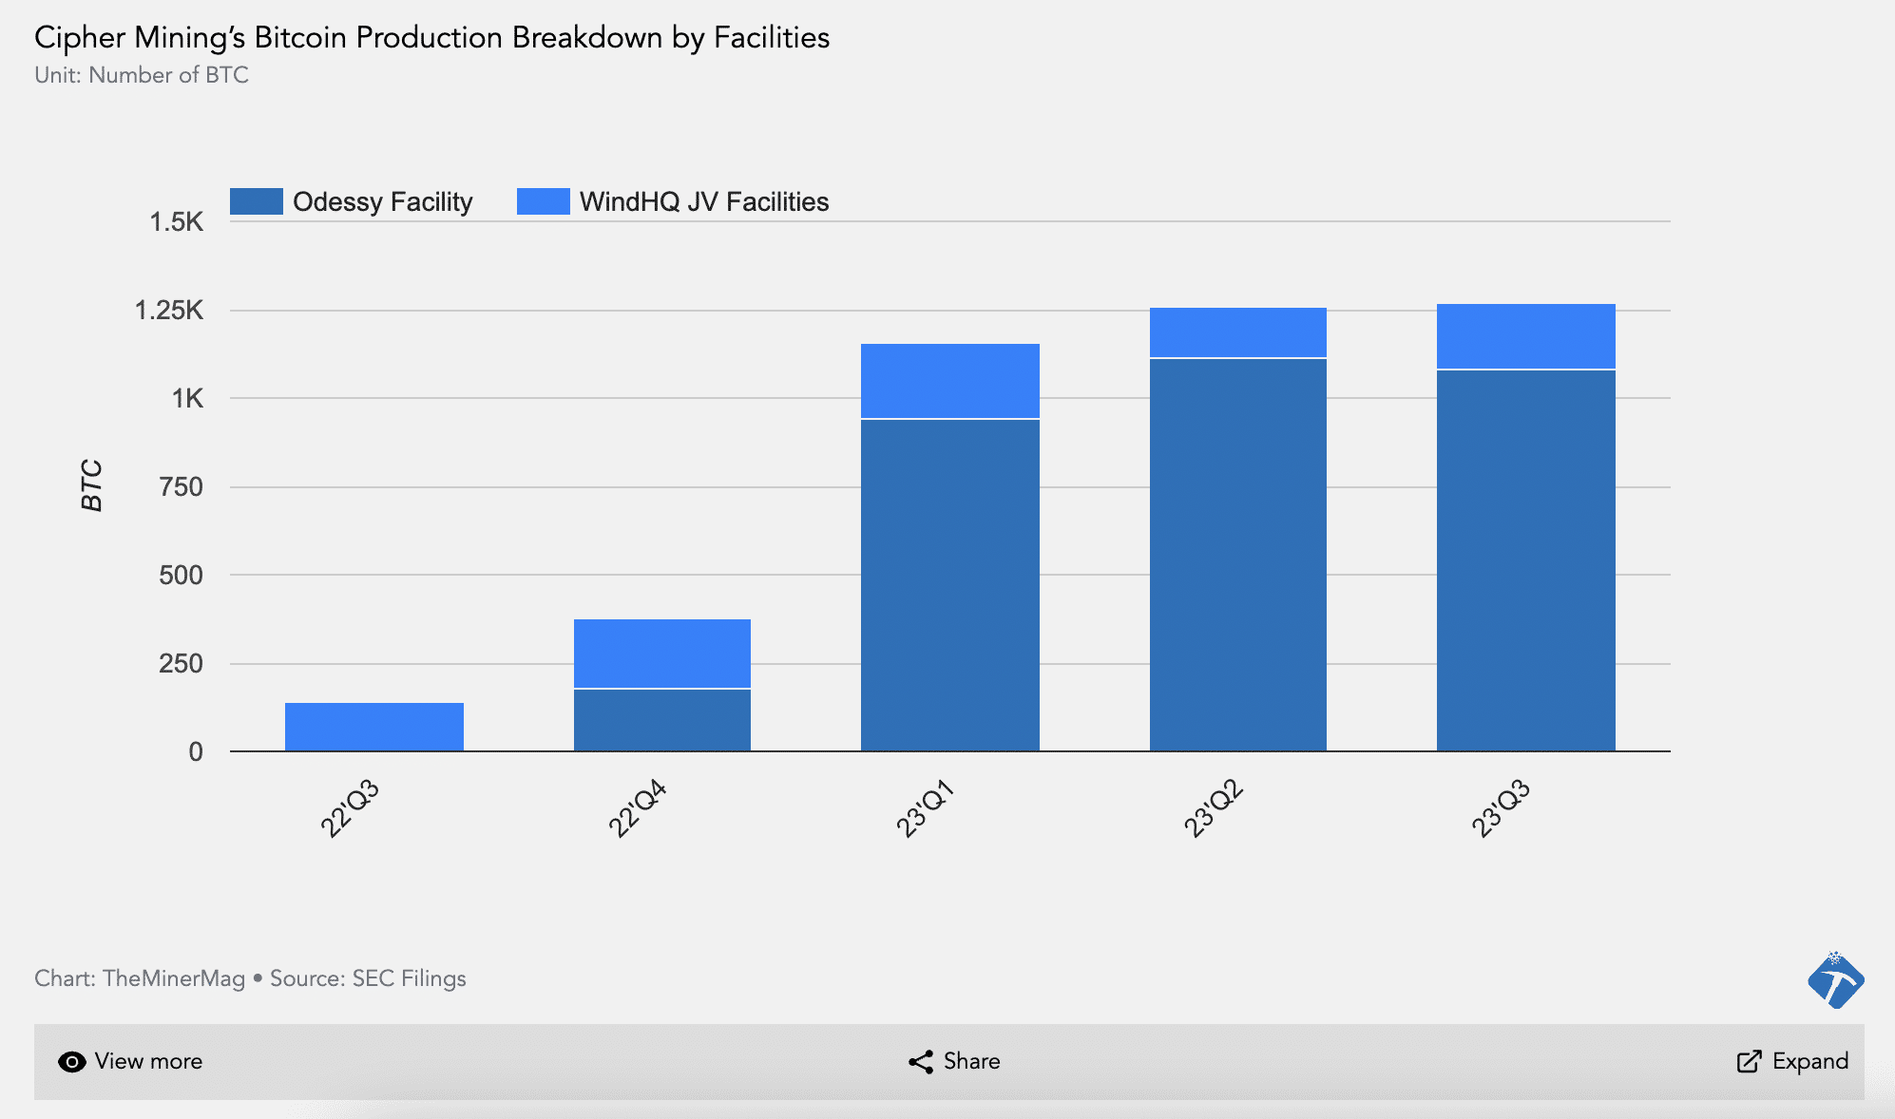Click the 22'Q3 WindHQ bar
Screen dimensions: 1895x1119
[x=374, y=727]
